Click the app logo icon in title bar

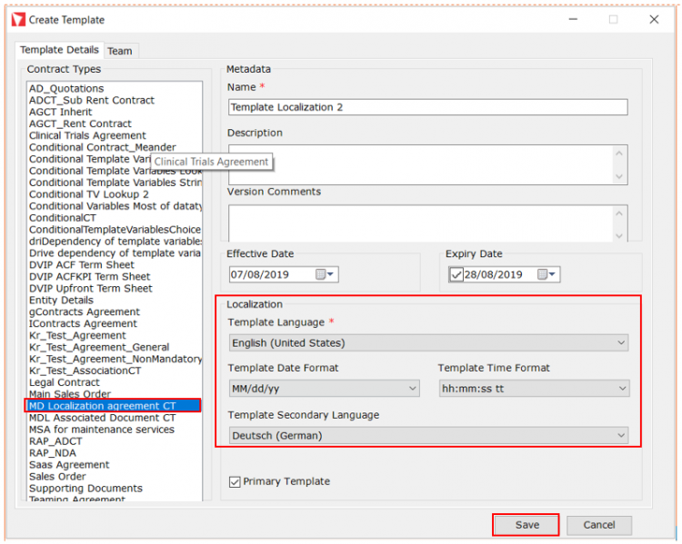click(17, 19)
